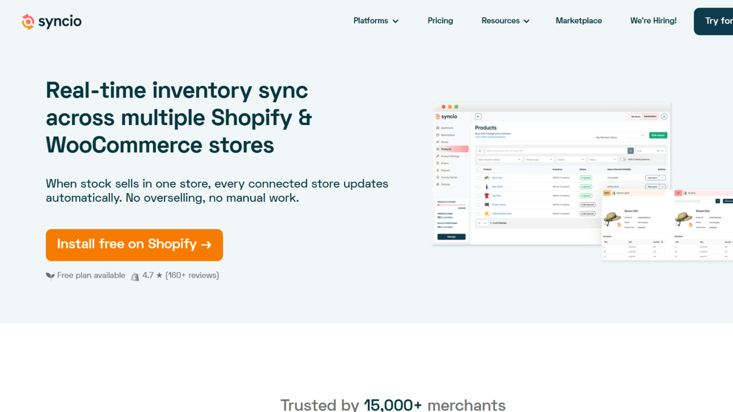733x412 pixels.
Task: Click the Trusted by 15,000+ merchants heading
Action: click(393, 404)
